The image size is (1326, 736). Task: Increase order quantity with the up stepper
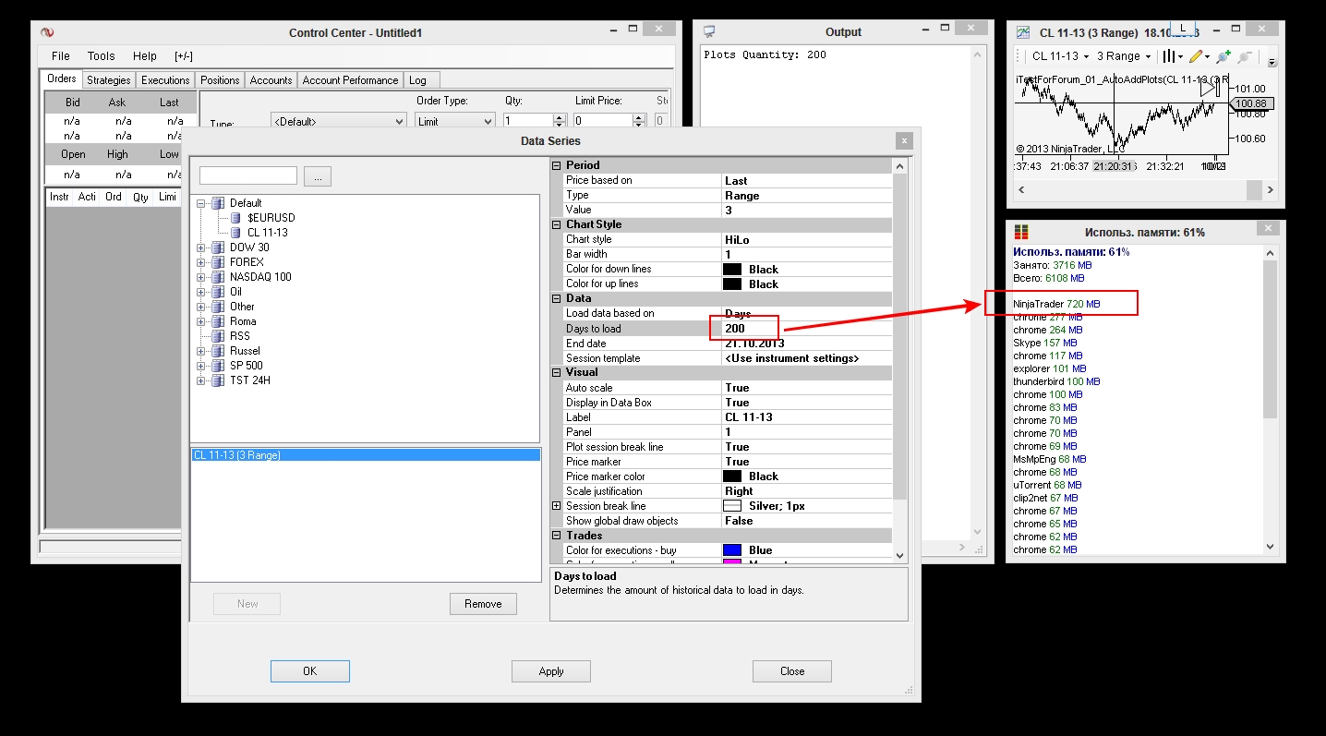(x=559, y=117)
